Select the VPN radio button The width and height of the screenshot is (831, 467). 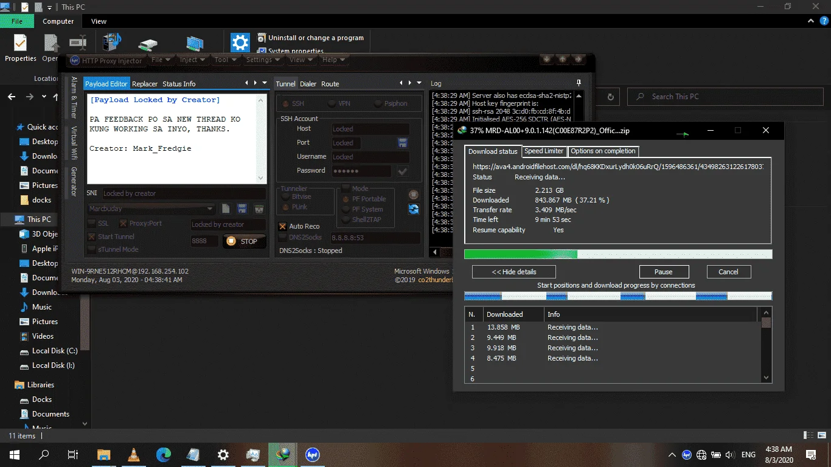tap(332, 103)
